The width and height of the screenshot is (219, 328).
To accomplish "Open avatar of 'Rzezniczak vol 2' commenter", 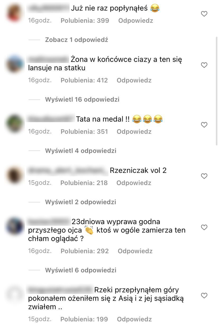I will coord(15,175).
